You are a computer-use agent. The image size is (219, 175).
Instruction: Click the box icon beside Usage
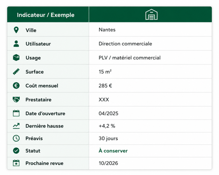(x=16, y=57)
